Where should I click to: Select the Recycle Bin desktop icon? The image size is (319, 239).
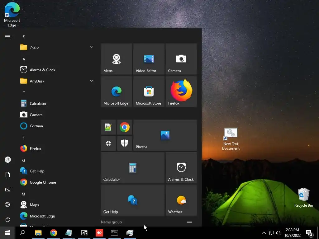(303, 197)
